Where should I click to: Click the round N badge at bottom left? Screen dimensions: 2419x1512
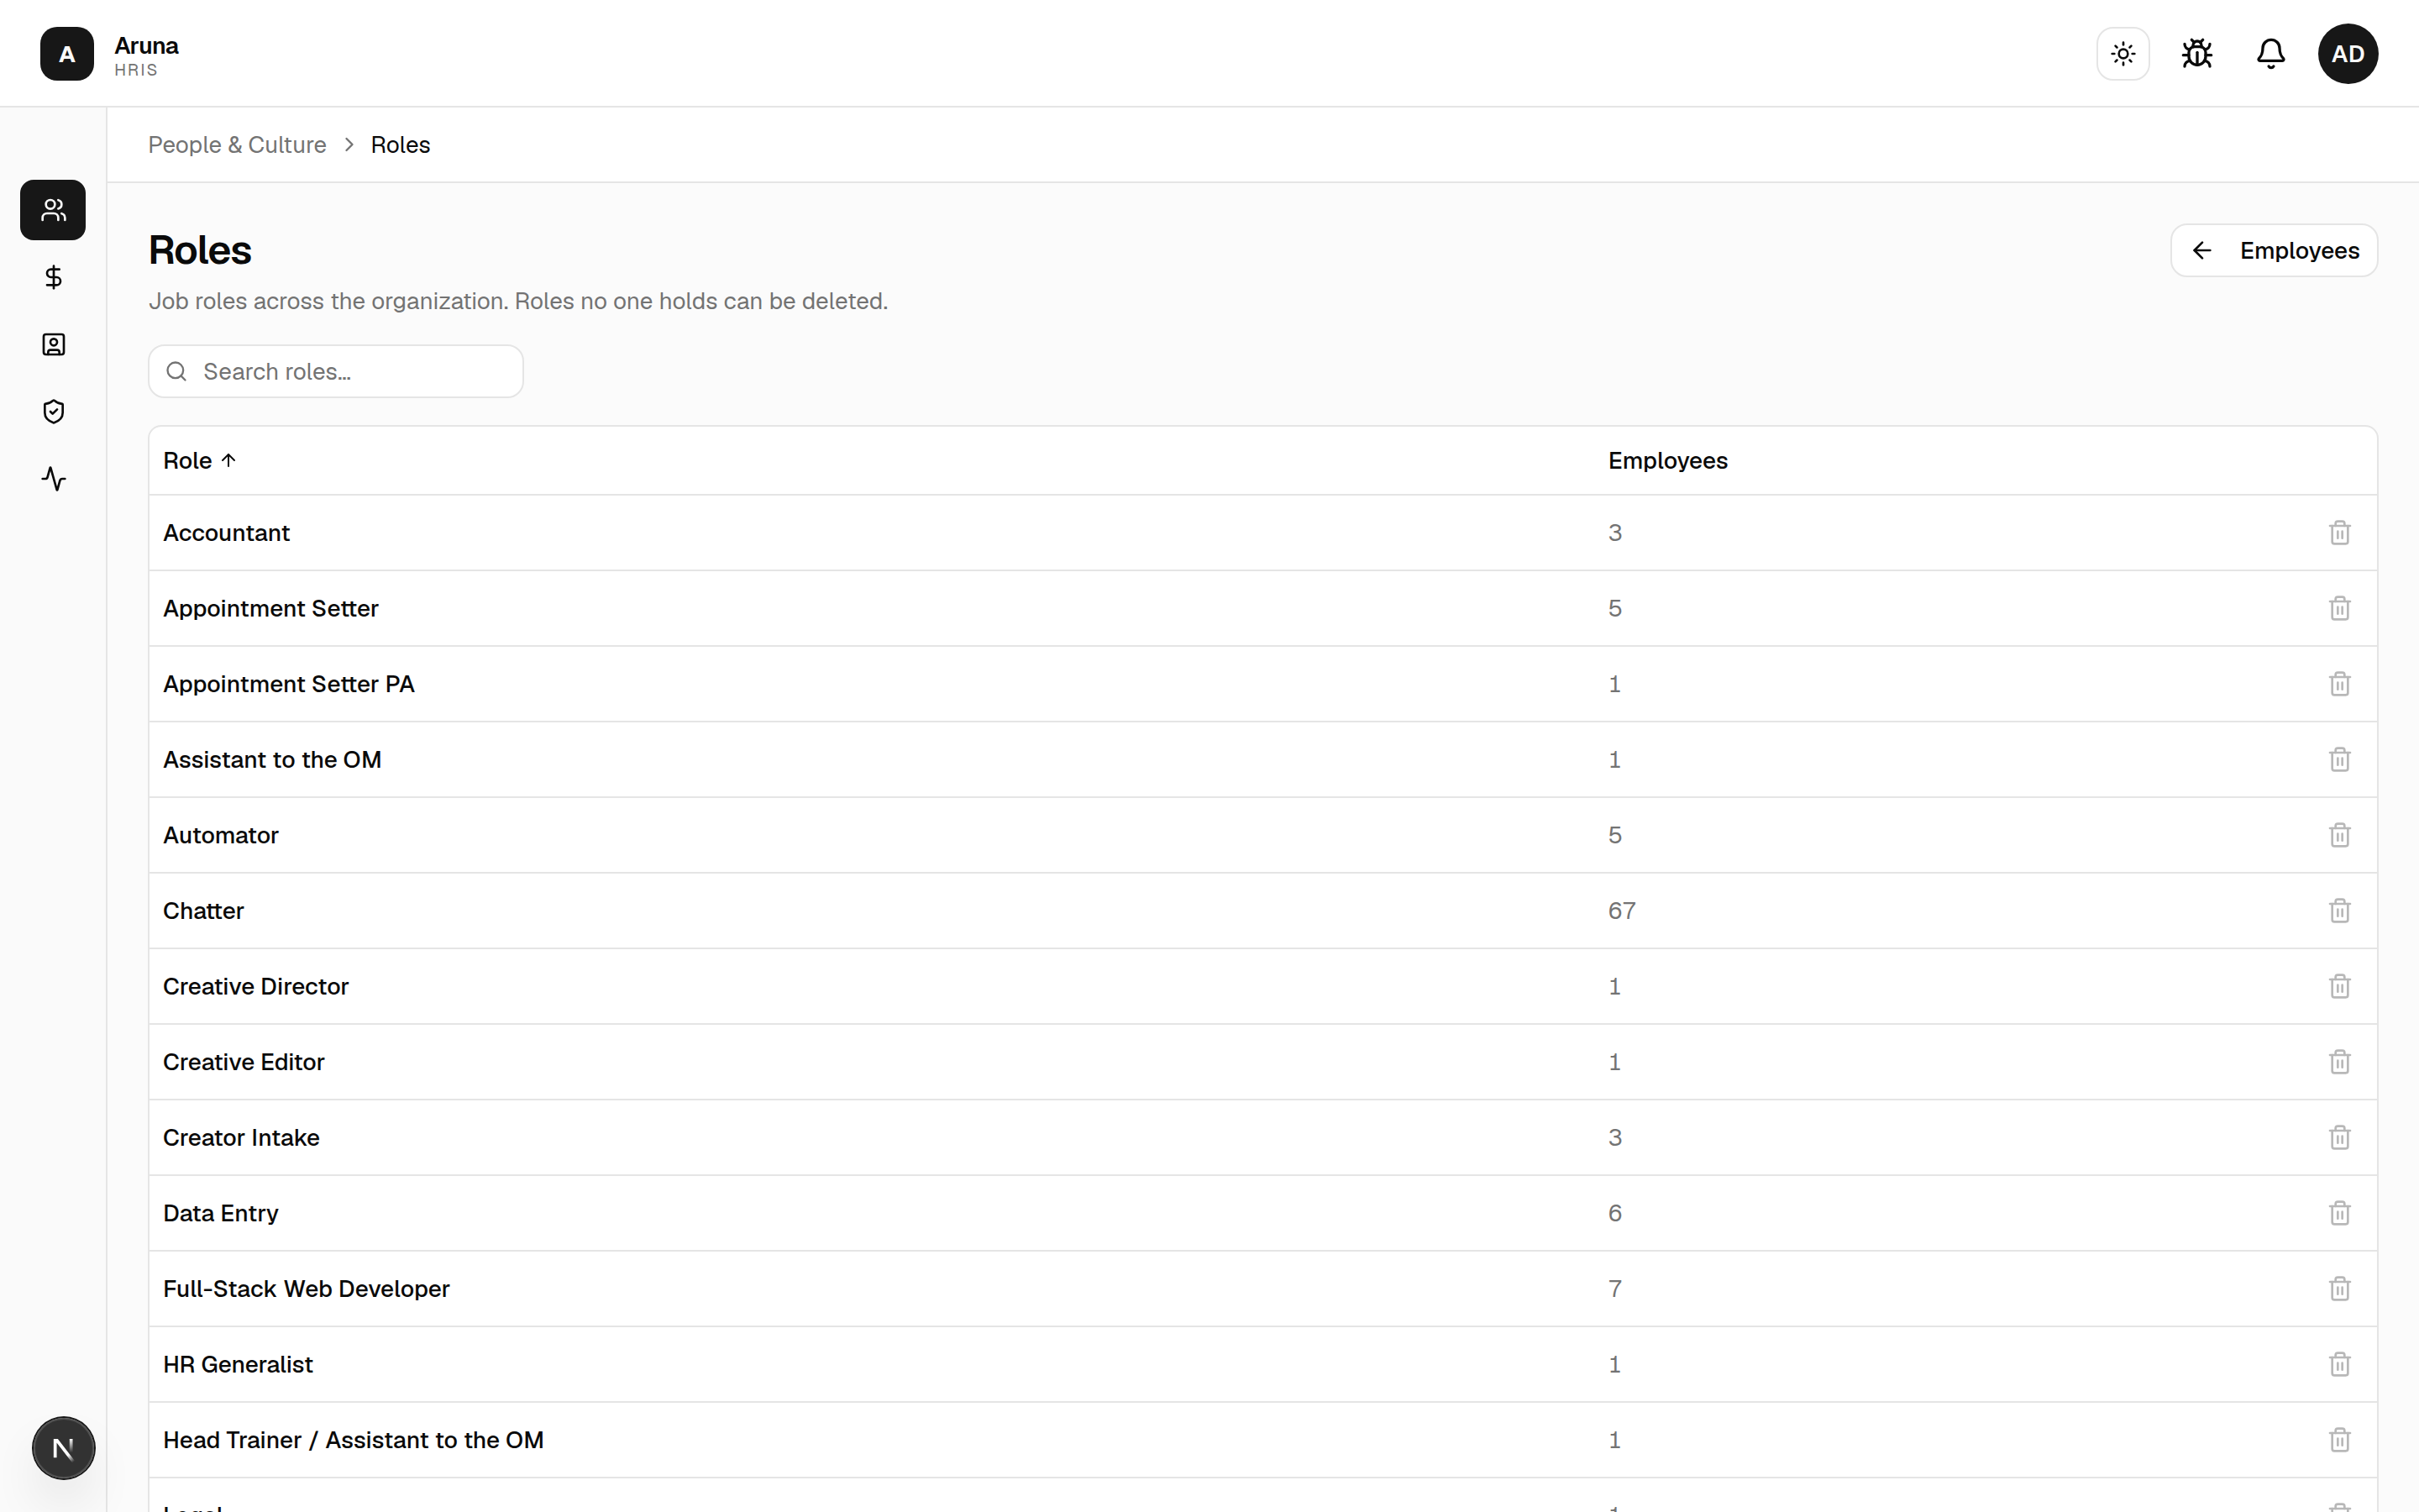(63, 1448)
